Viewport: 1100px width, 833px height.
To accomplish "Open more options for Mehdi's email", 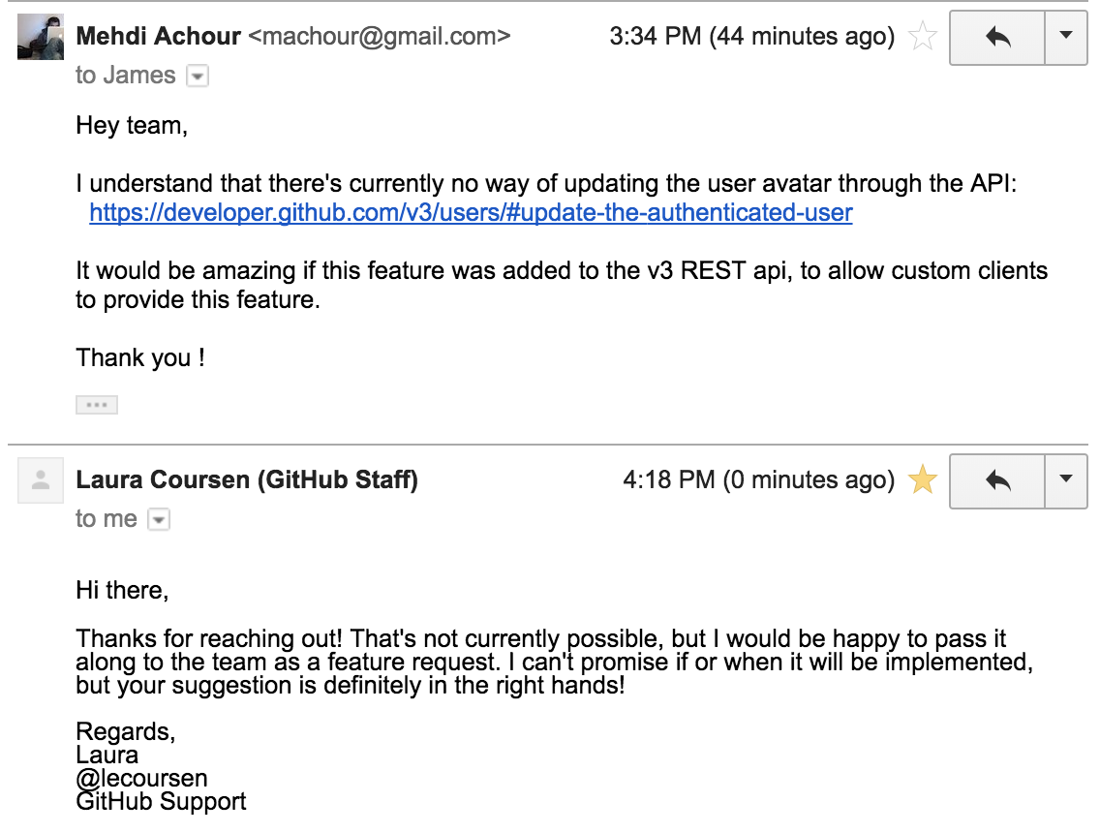I will [x=1066, y=38].
